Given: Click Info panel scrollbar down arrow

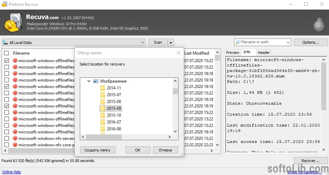Looking at the screenshot, I should (x=324, y=150).
